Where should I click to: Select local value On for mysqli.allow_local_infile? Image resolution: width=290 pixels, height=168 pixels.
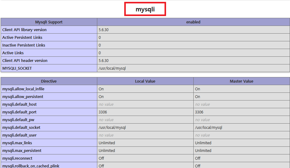pos(101,89)
